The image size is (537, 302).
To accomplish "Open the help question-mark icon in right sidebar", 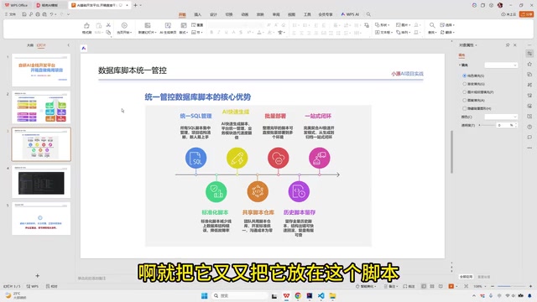I will pos(529,127).
